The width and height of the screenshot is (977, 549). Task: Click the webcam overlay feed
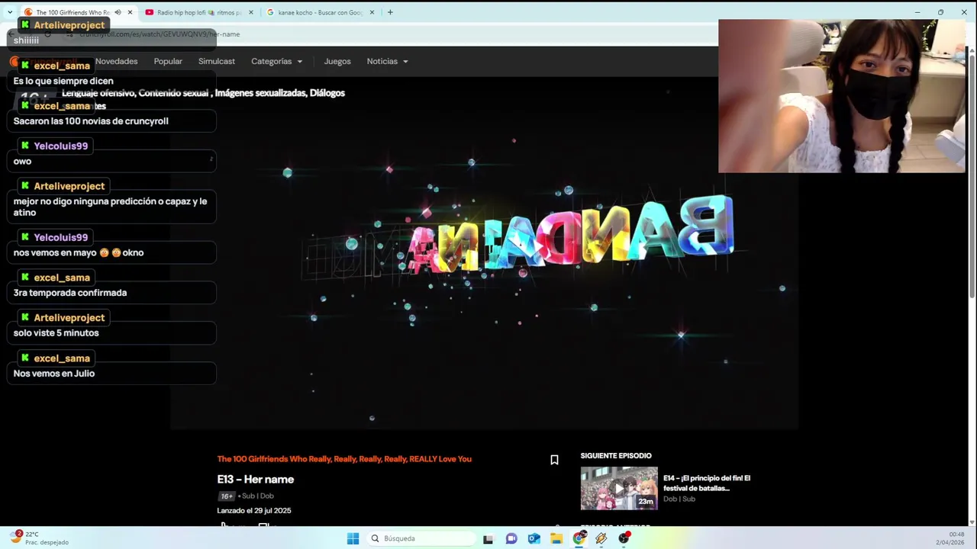click(841, 96)
